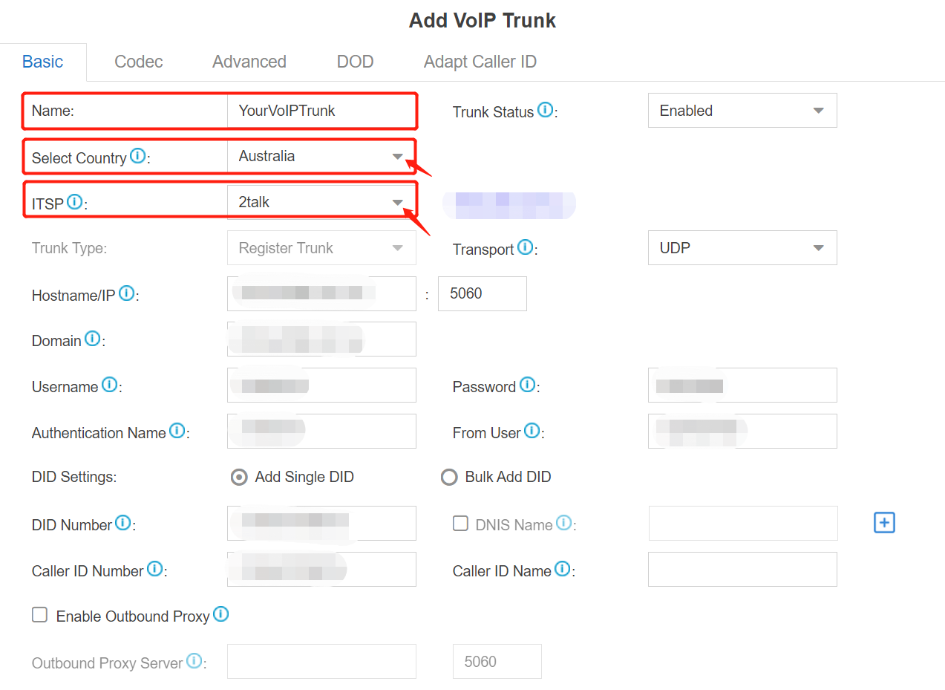Click inside the Name input field
The width and height of the screenshot is (945, 690).
[321, 110]
